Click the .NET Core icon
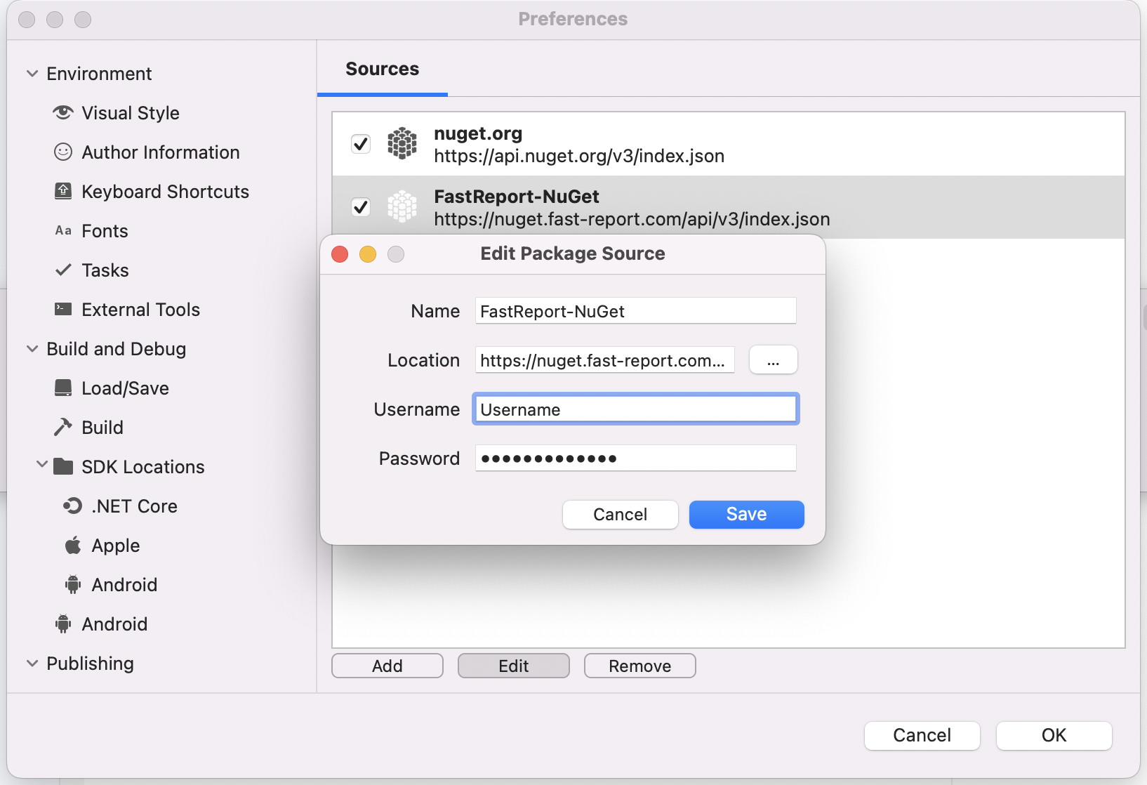The width and height of the screenshot is (1147, 785). point(73,506)
